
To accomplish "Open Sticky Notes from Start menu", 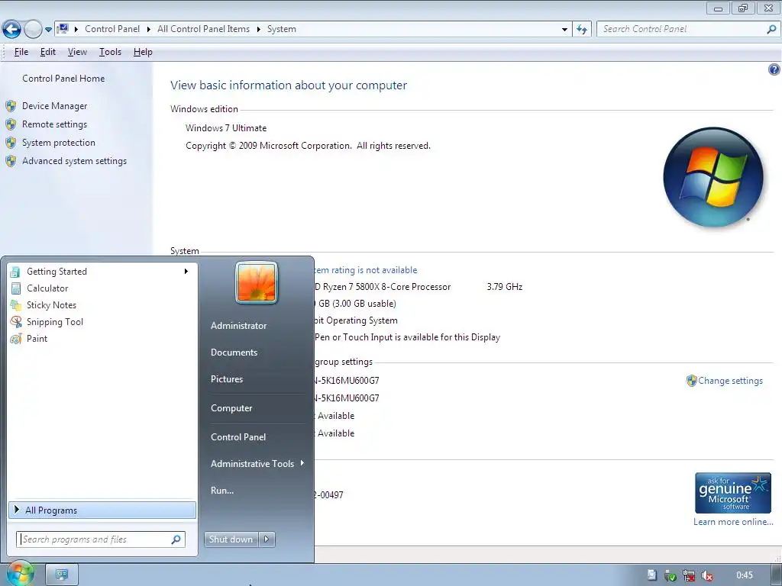I will (102, 305).
